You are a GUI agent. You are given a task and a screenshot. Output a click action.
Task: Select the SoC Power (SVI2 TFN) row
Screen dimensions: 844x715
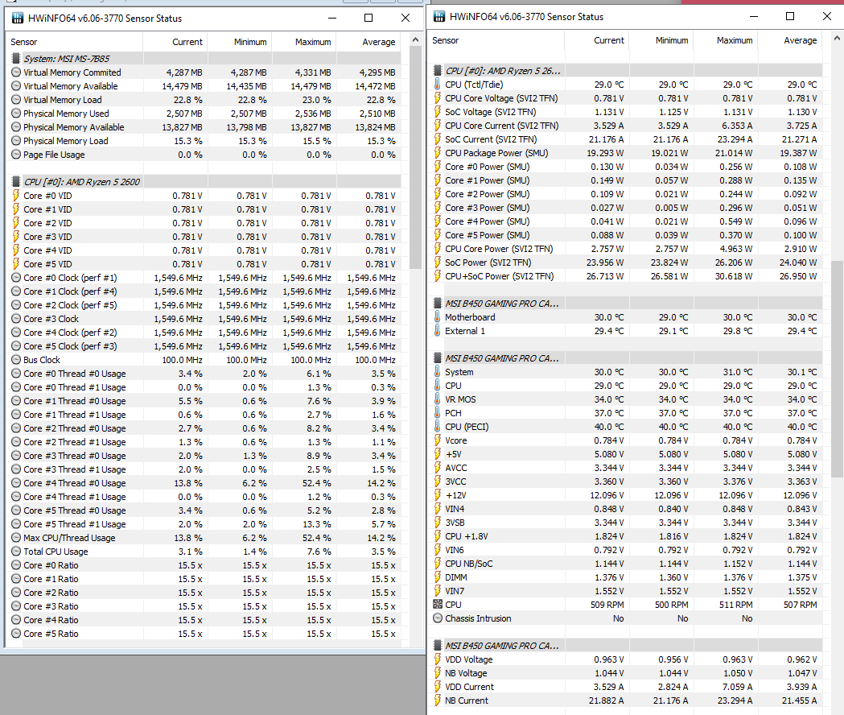pyautogui.click(x=625, y=262)
